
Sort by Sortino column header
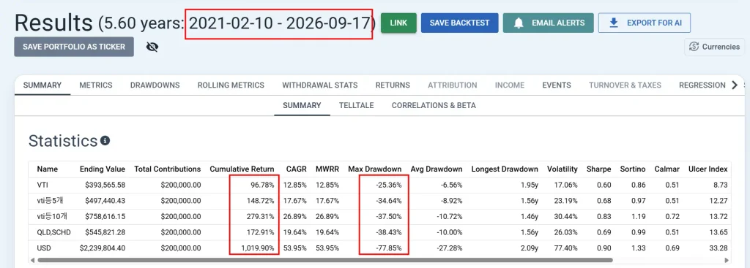point(633,169)
